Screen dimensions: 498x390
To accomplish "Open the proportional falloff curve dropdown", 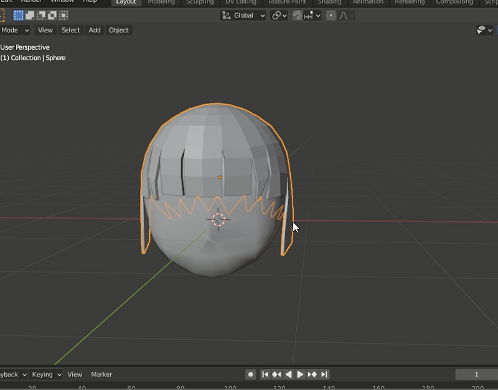I will click(346, 16).
